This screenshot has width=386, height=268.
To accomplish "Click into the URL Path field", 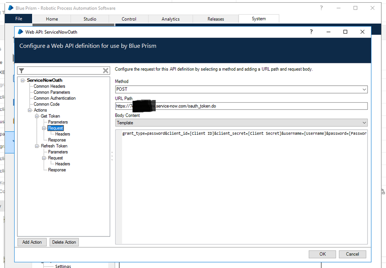I will [241, 106].
